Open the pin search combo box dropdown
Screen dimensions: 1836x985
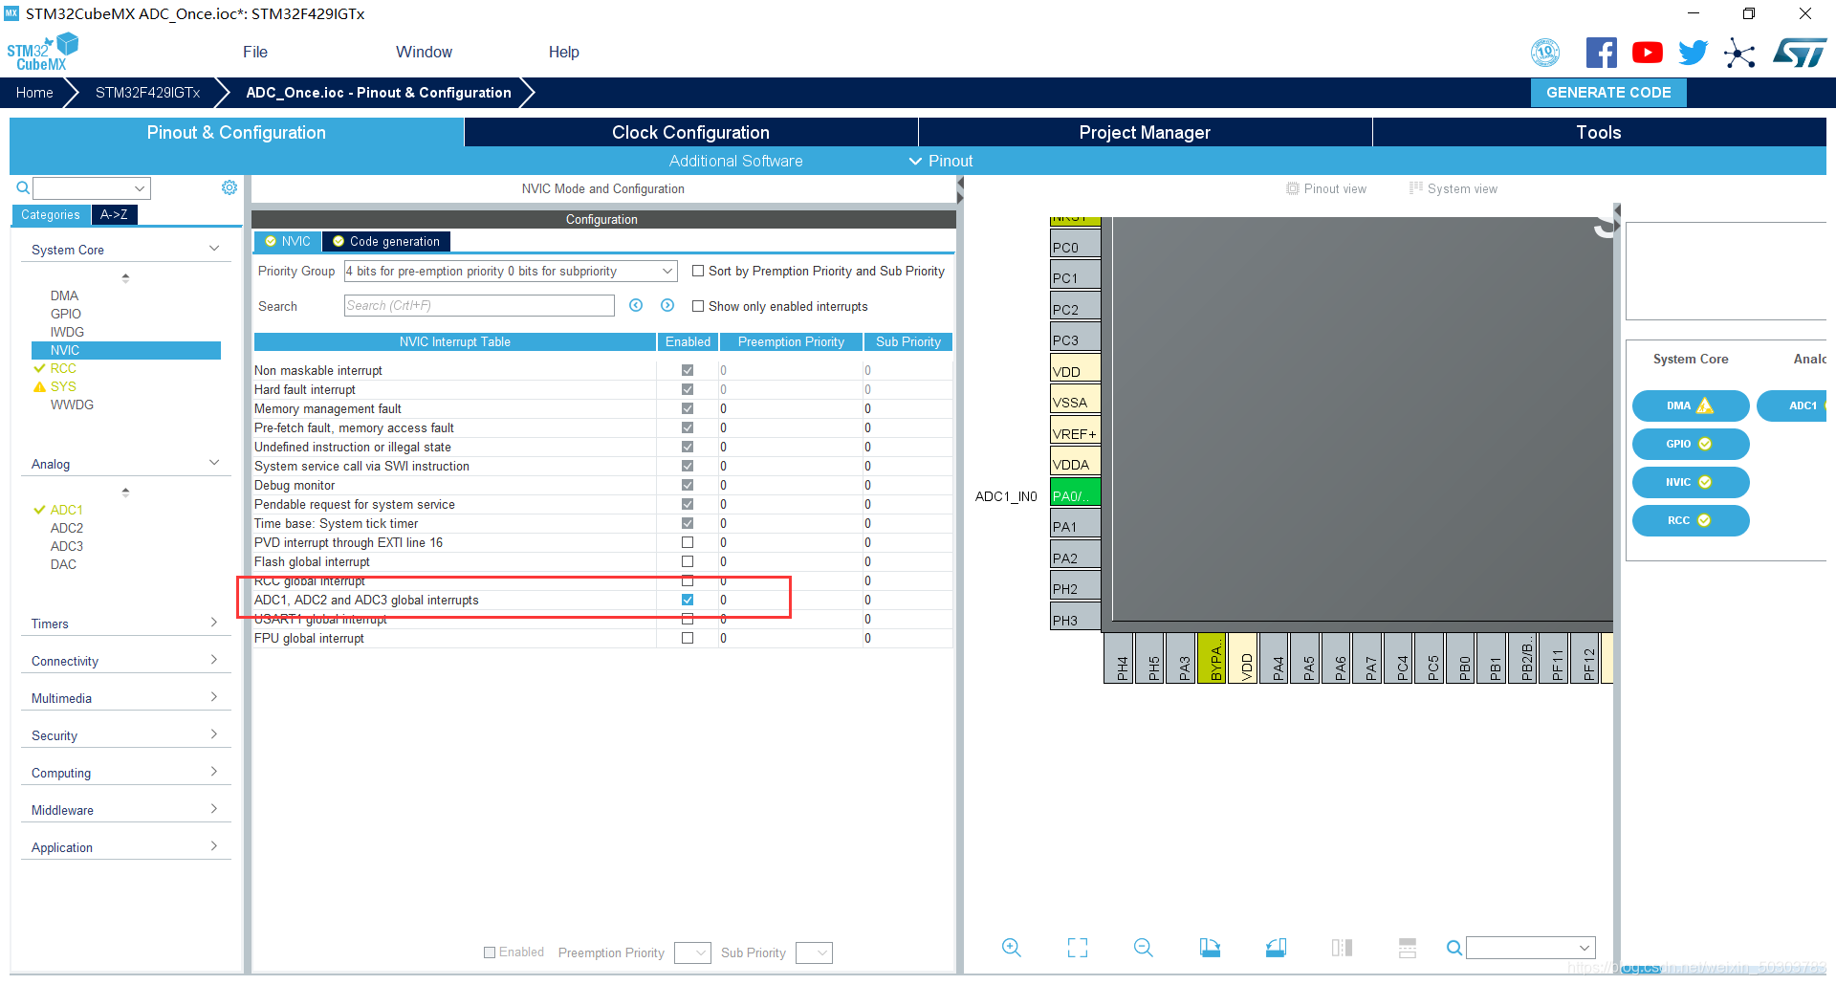(1585, 948)
